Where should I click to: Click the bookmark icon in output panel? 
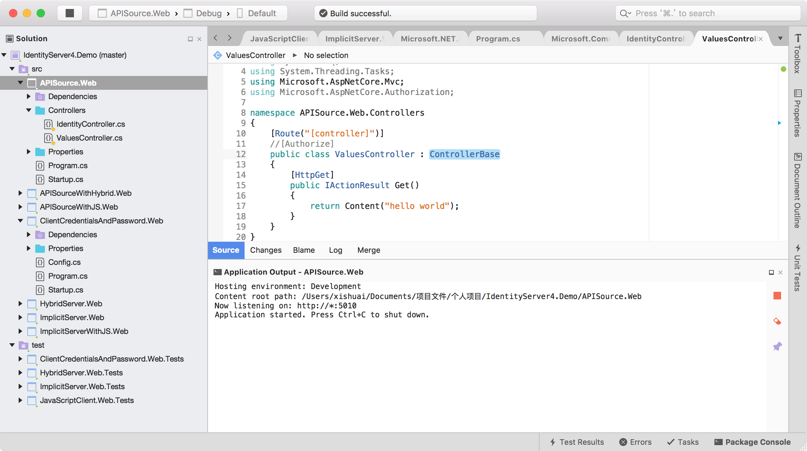tap(779, 346)
